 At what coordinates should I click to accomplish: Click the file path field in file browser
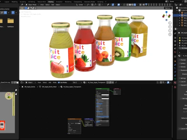pyautogui.click(x=9, y=9)
